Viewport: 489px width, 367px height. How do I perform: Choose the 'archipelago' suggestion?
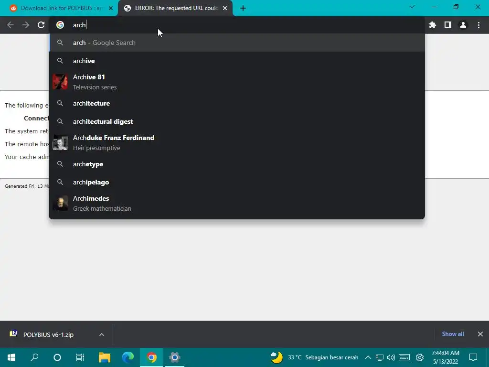[x=237, y=182]
